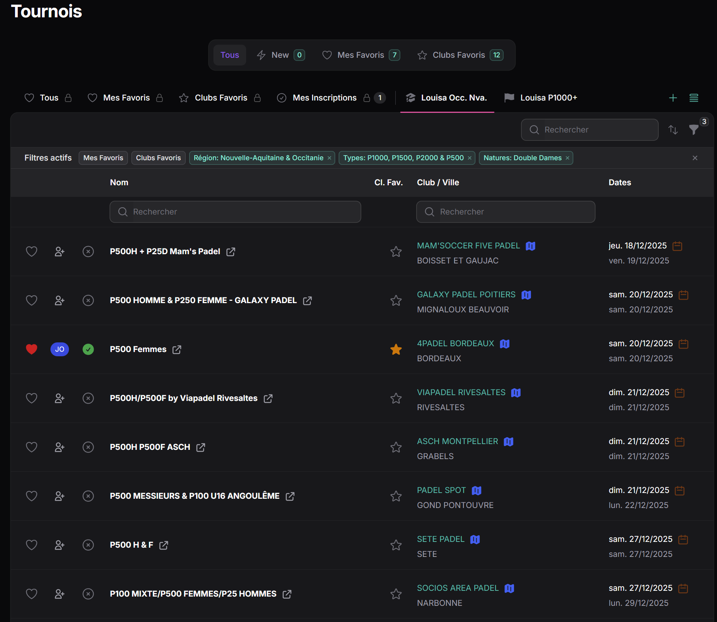
Task: Click add-participant icon on P500H P500F ASCH row
Action: [59, 447]
